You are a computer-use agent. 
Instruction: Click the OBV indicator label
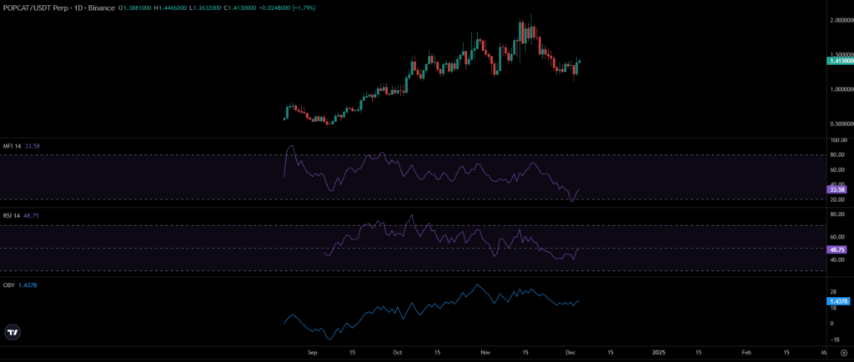[8, 284]
